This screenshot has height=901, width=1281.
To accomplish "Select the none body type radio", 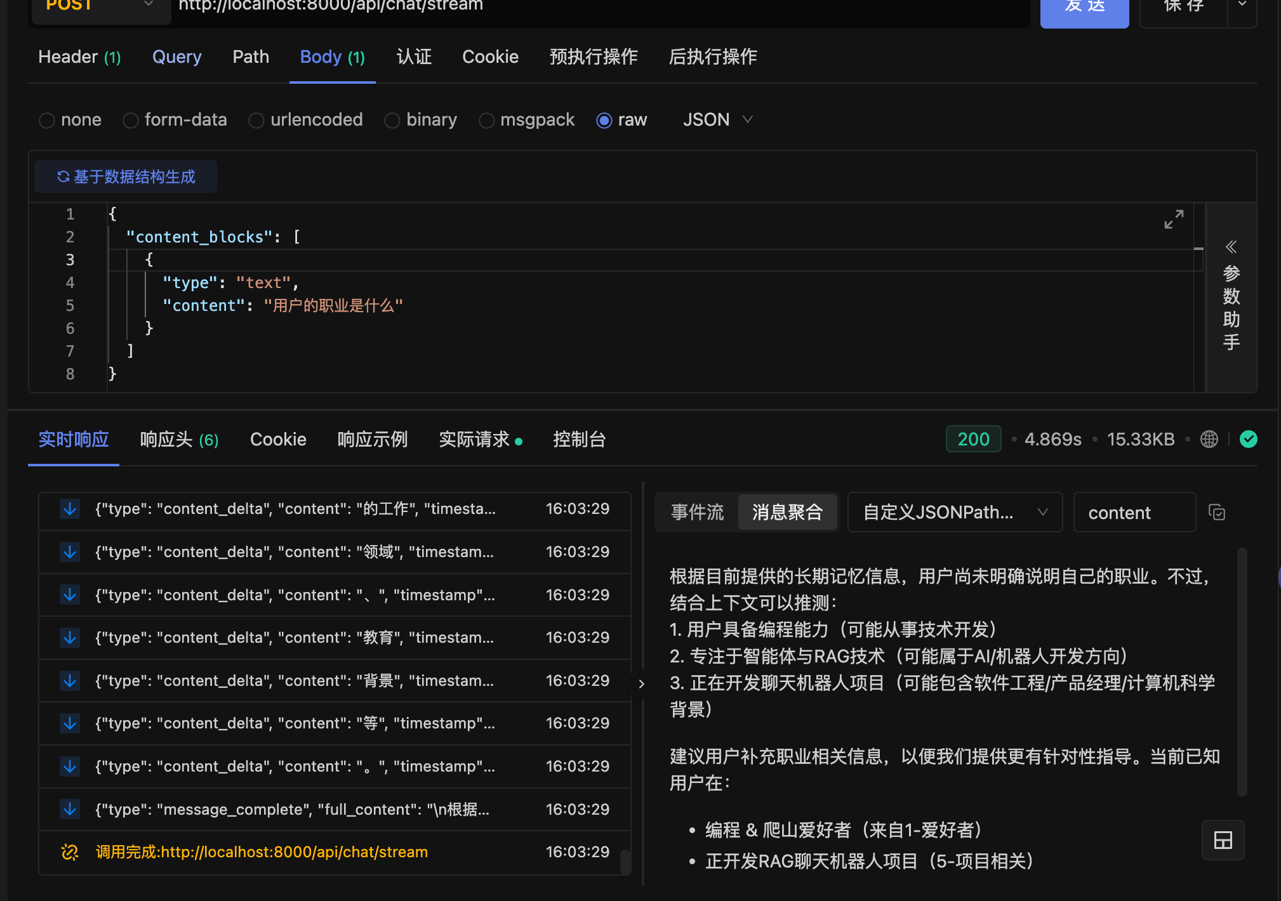I will 47,120.
